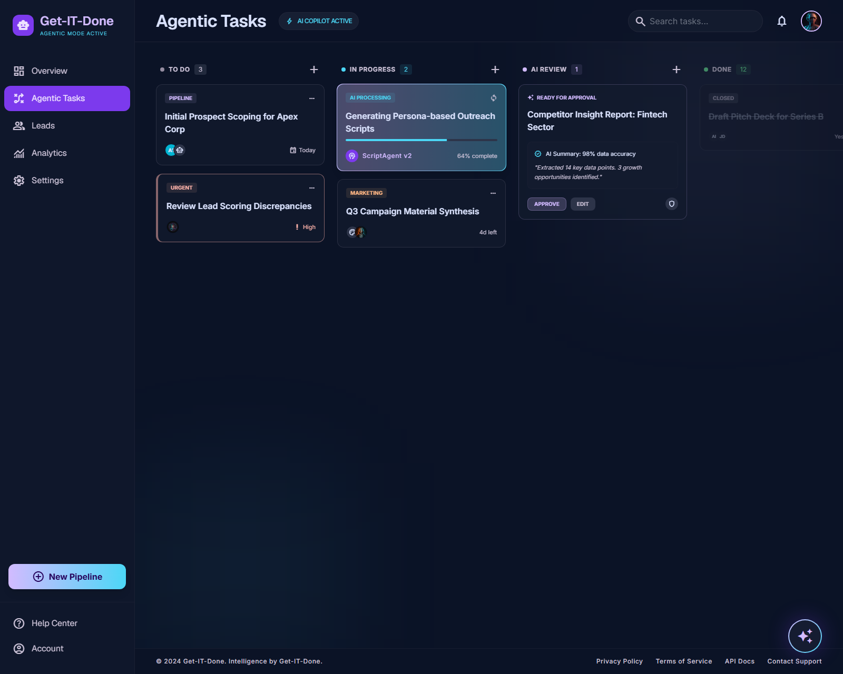This screenshot has width=843, height=674.
Task: Click the shield icon on the AI Review card
Action: pos(672,204)
